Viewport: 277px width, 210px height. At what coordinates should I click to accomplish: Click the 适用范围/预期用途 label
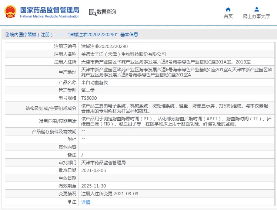(x=58, y=121)
